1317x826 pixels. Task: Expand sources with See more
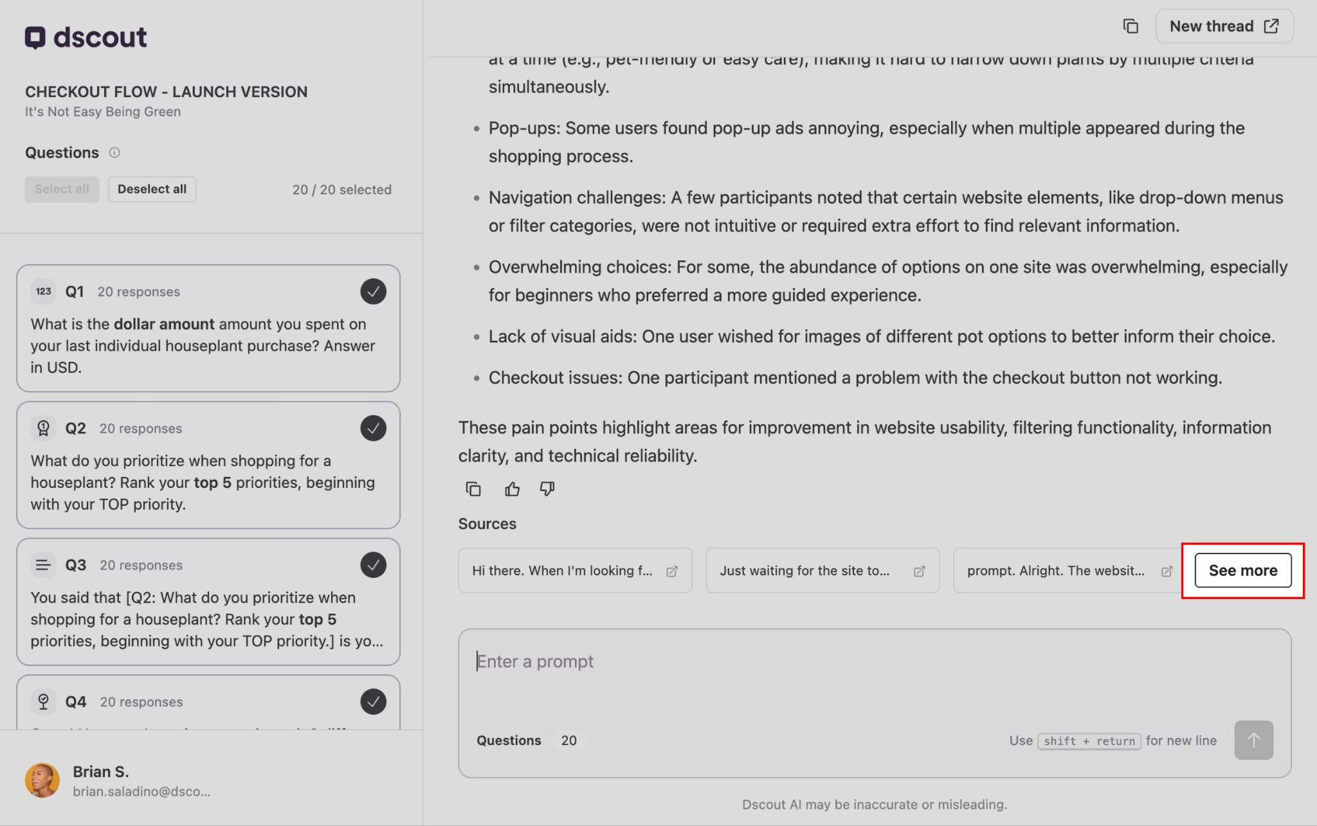(x=1242, y=570)
